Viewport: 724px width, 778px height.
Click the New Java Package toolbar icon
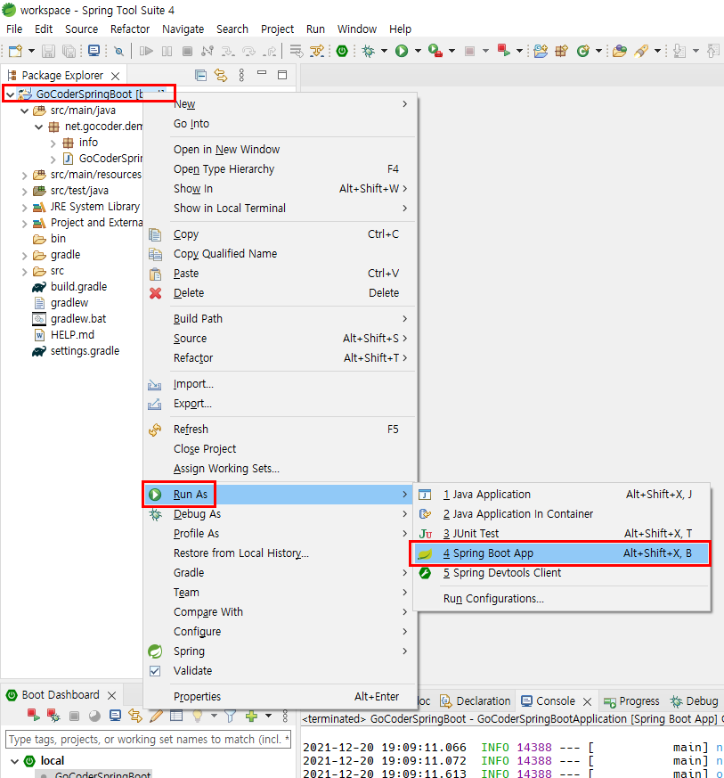(x=561, y=51)
